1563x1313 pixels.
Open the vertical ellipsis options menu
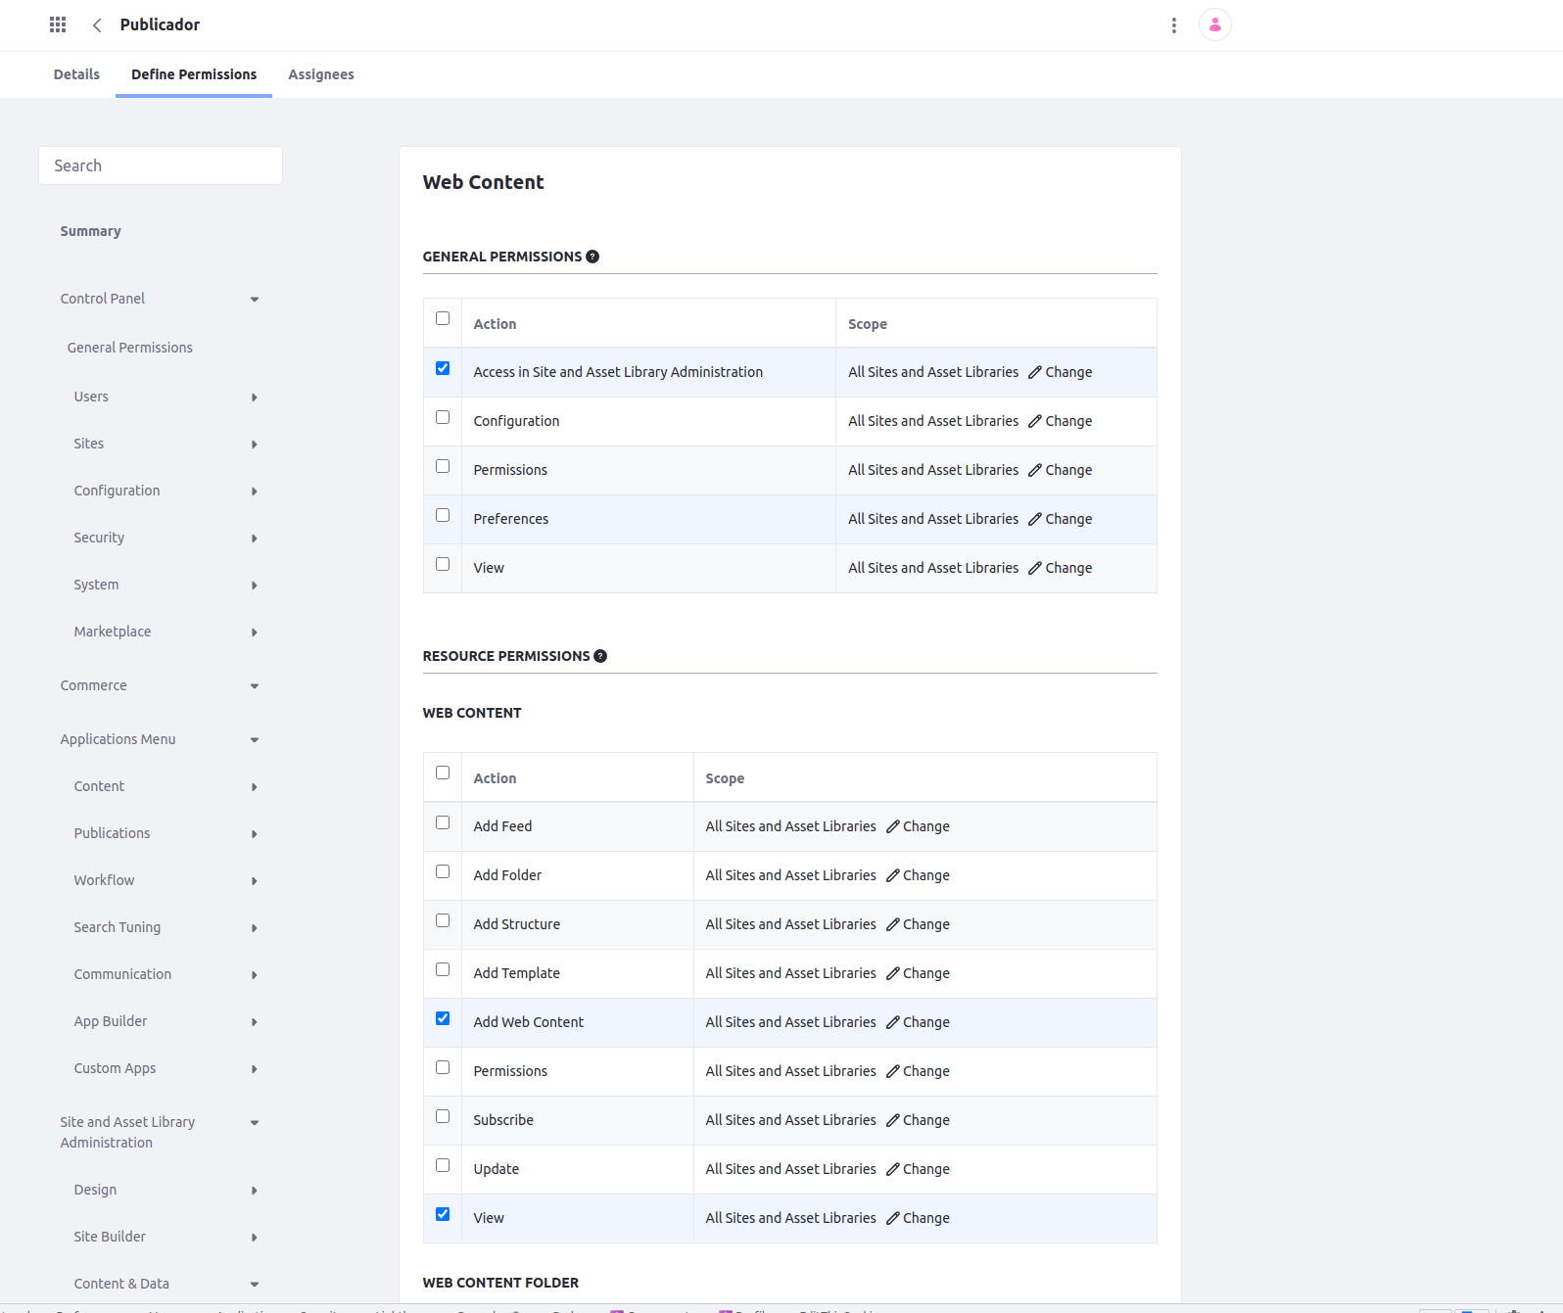pyautogui.click(x=1173, y=25)
